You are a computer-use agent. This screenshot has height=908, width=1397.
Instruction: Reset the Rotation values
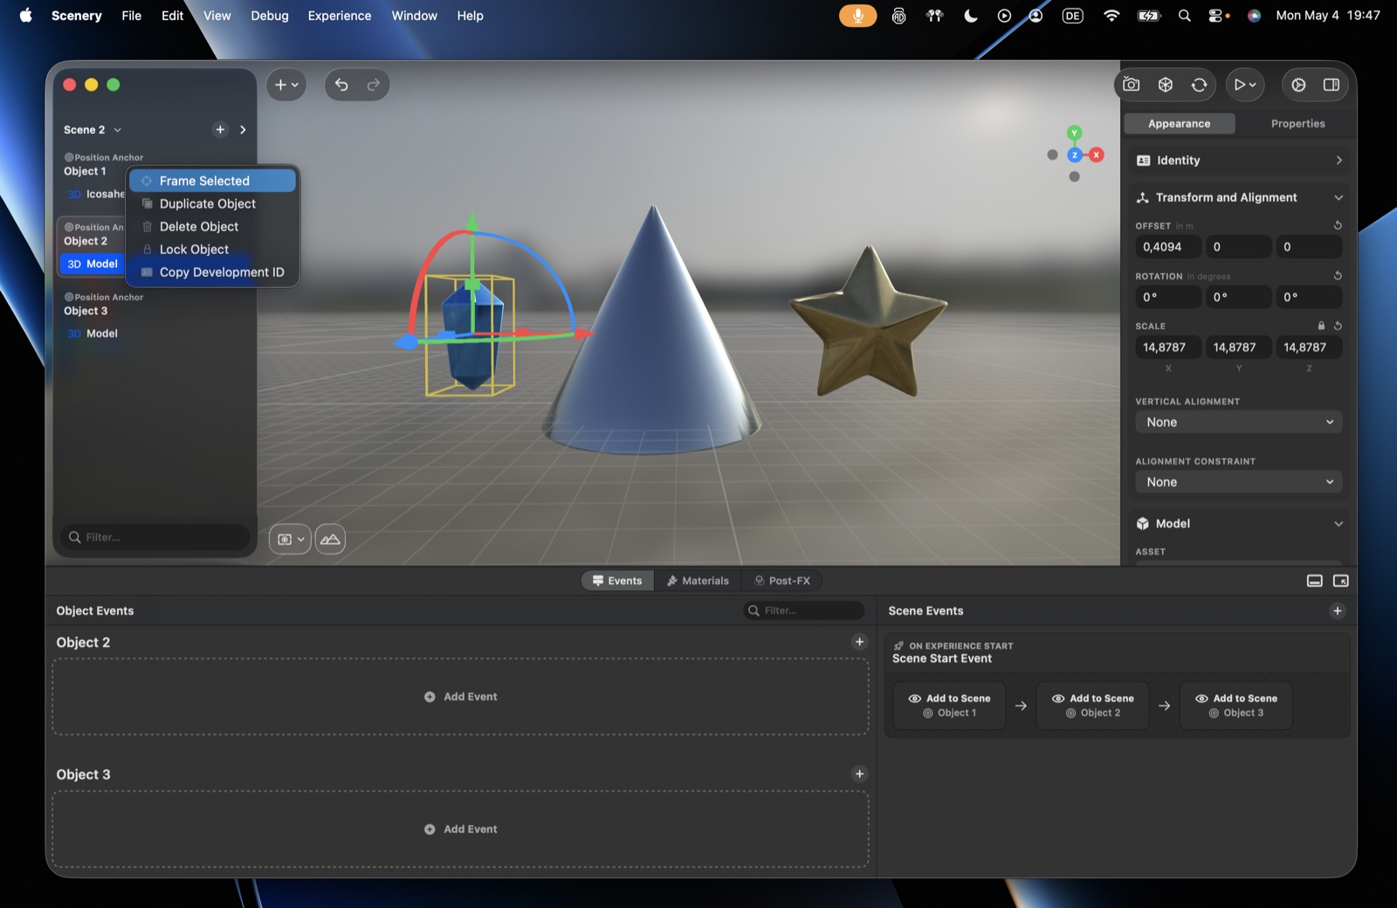coord(1338,276)
